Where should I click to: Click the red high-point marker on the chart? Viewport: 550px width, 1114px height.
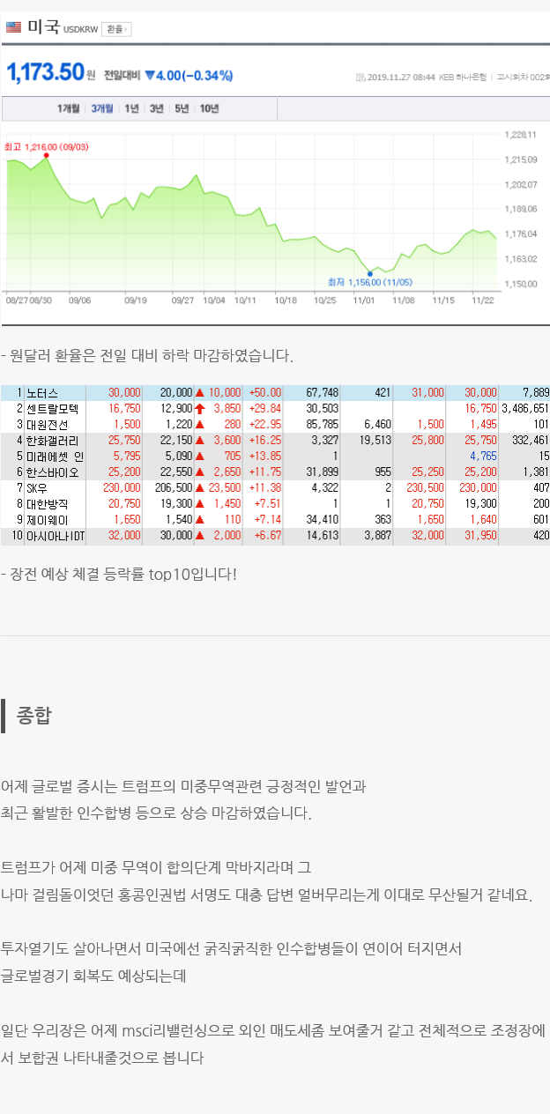click(46, 155)
